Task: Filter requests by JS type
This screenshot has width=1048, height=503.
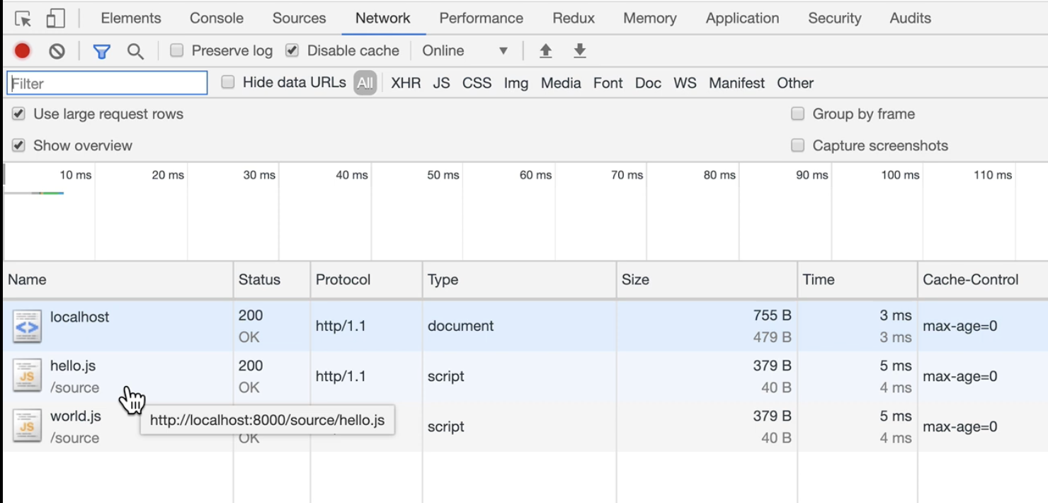Action: tap(441, 83)
